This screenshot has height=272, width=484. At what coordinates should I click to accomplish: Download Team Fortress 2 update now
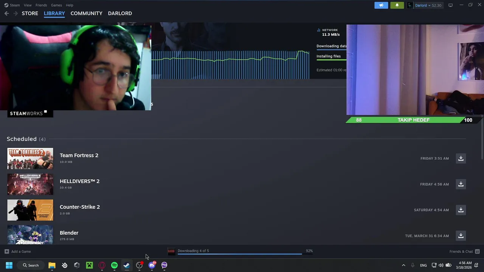461,158
